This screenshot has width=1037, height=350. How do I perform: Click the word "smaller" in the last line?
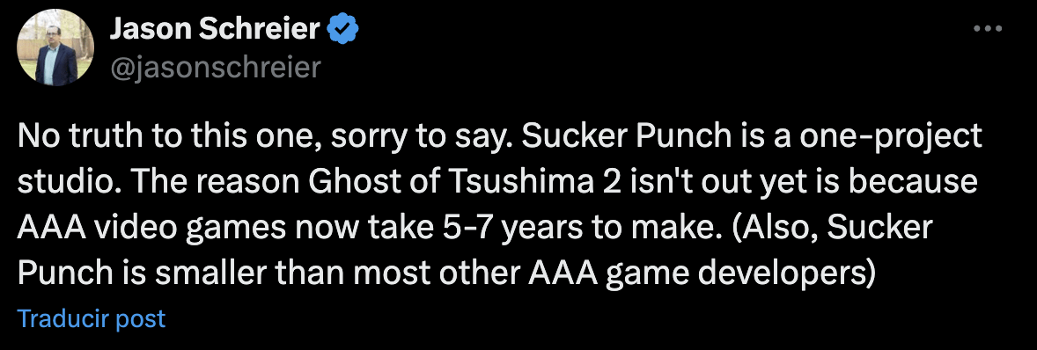click(x=191, y=273)
